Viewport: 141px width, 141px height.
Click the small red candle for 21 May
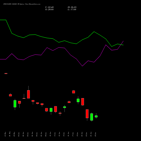[x=6, y=74]
